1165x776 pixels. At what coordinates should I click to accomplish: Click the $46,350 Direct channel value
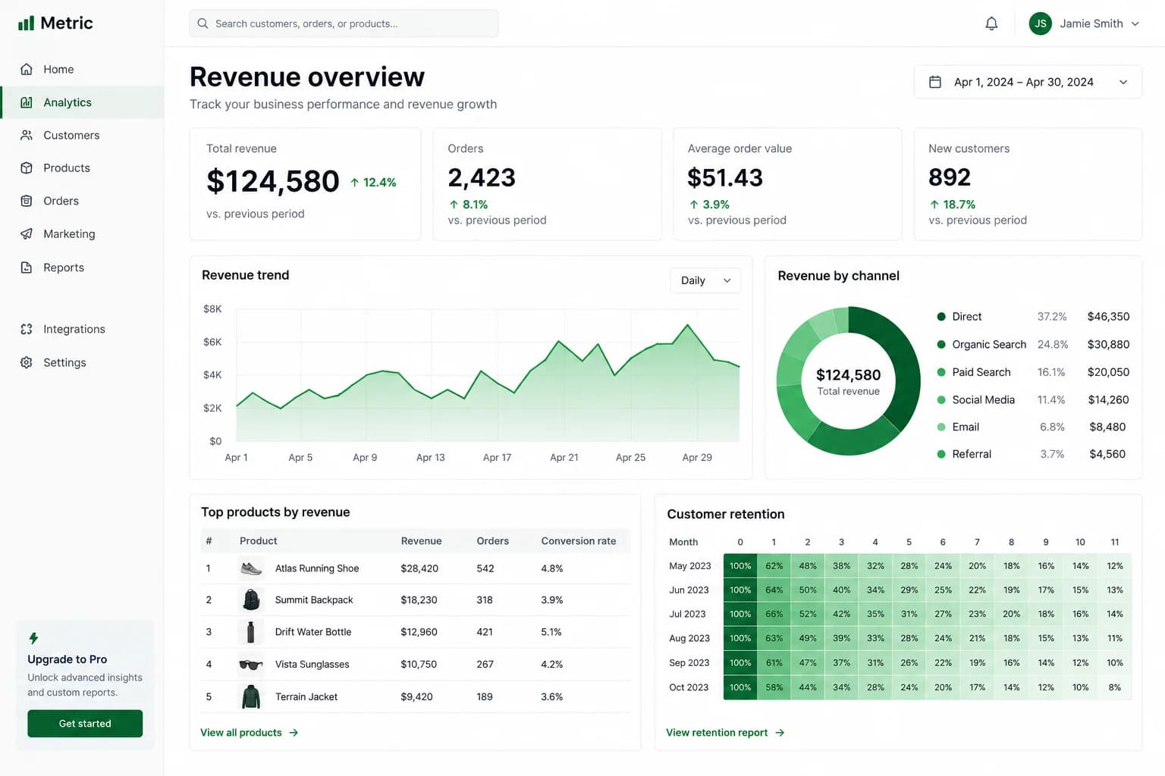pyautogui.click(x=1108, y=317)
